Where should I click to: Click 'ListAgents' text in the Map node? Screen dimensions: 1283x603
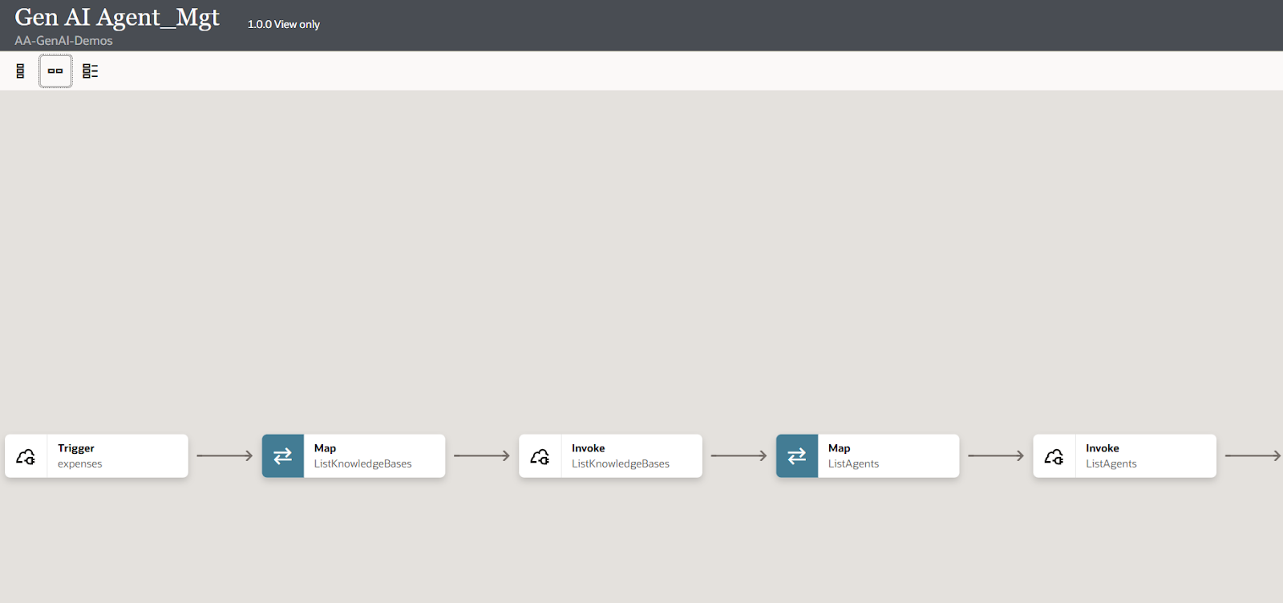(854, 463)
